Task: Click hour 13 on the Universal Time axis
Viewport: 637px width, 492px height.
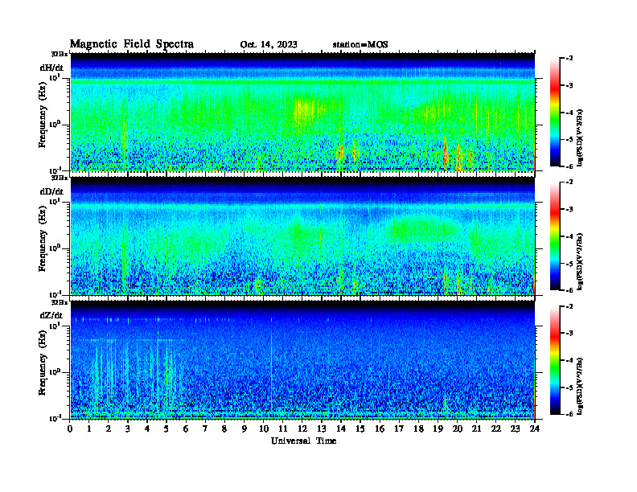Action: 322,428
